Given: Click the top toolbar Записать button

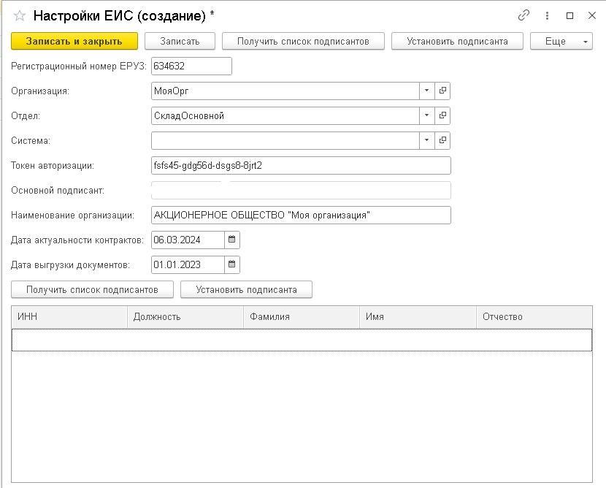Looking at the screenshot, I should [180, 42].
